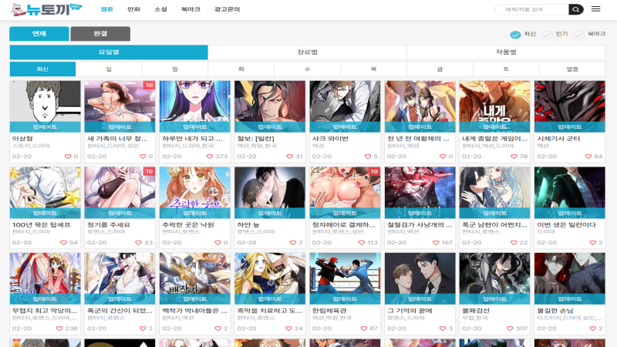Click the Newtoki site logo
Viewport: 617px width, 347px height.
48,9
